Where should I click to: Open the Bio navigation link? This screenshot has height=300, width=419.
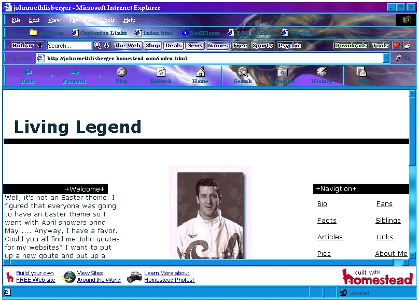[x=322, y=204]
